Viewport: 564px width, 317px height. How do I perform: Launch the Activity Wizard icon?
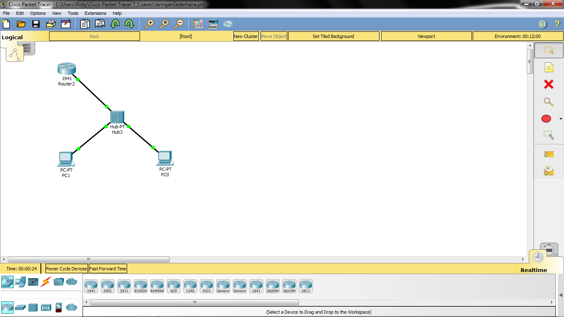click(x=66, y=24)
